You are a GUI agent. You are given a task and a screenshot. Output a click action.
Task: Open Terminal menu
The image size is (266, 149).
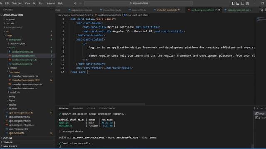tap(51, 3)
